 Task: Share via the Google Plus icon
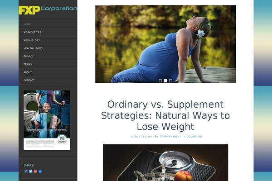click(35, 171)
